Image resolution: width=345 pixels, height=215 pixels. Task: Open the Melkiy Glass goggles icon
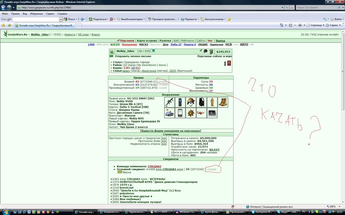201,113
